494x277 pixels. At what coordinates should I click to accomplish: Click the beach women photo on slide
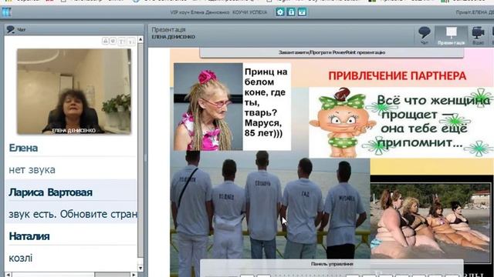pos(431,222)
